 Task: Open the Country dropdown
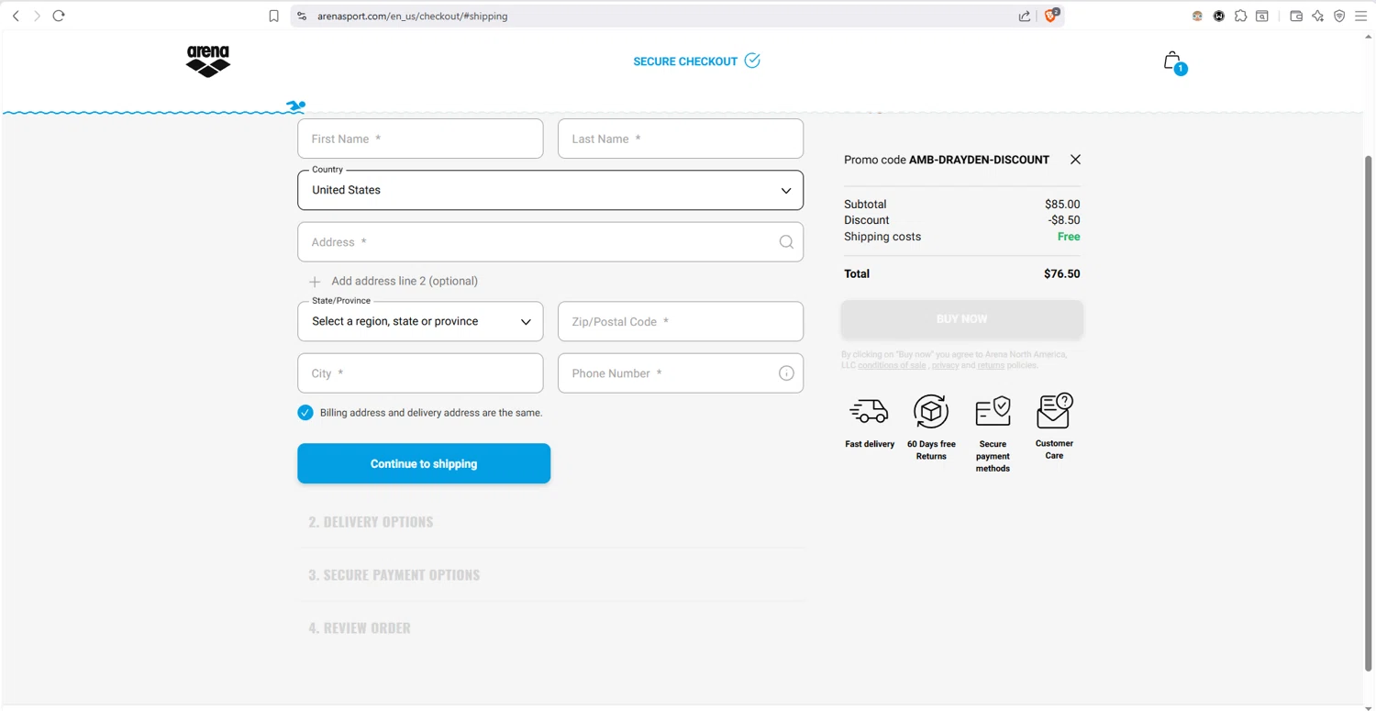pos(550,190)
